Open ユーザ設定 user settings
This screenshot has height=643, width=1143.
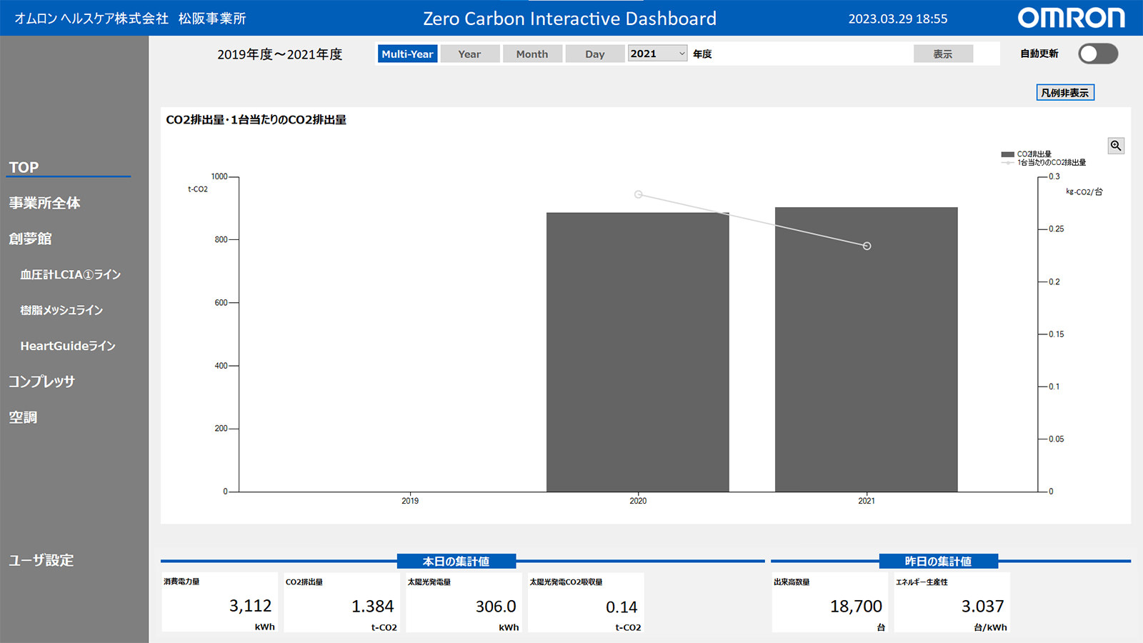coord(41,560)
